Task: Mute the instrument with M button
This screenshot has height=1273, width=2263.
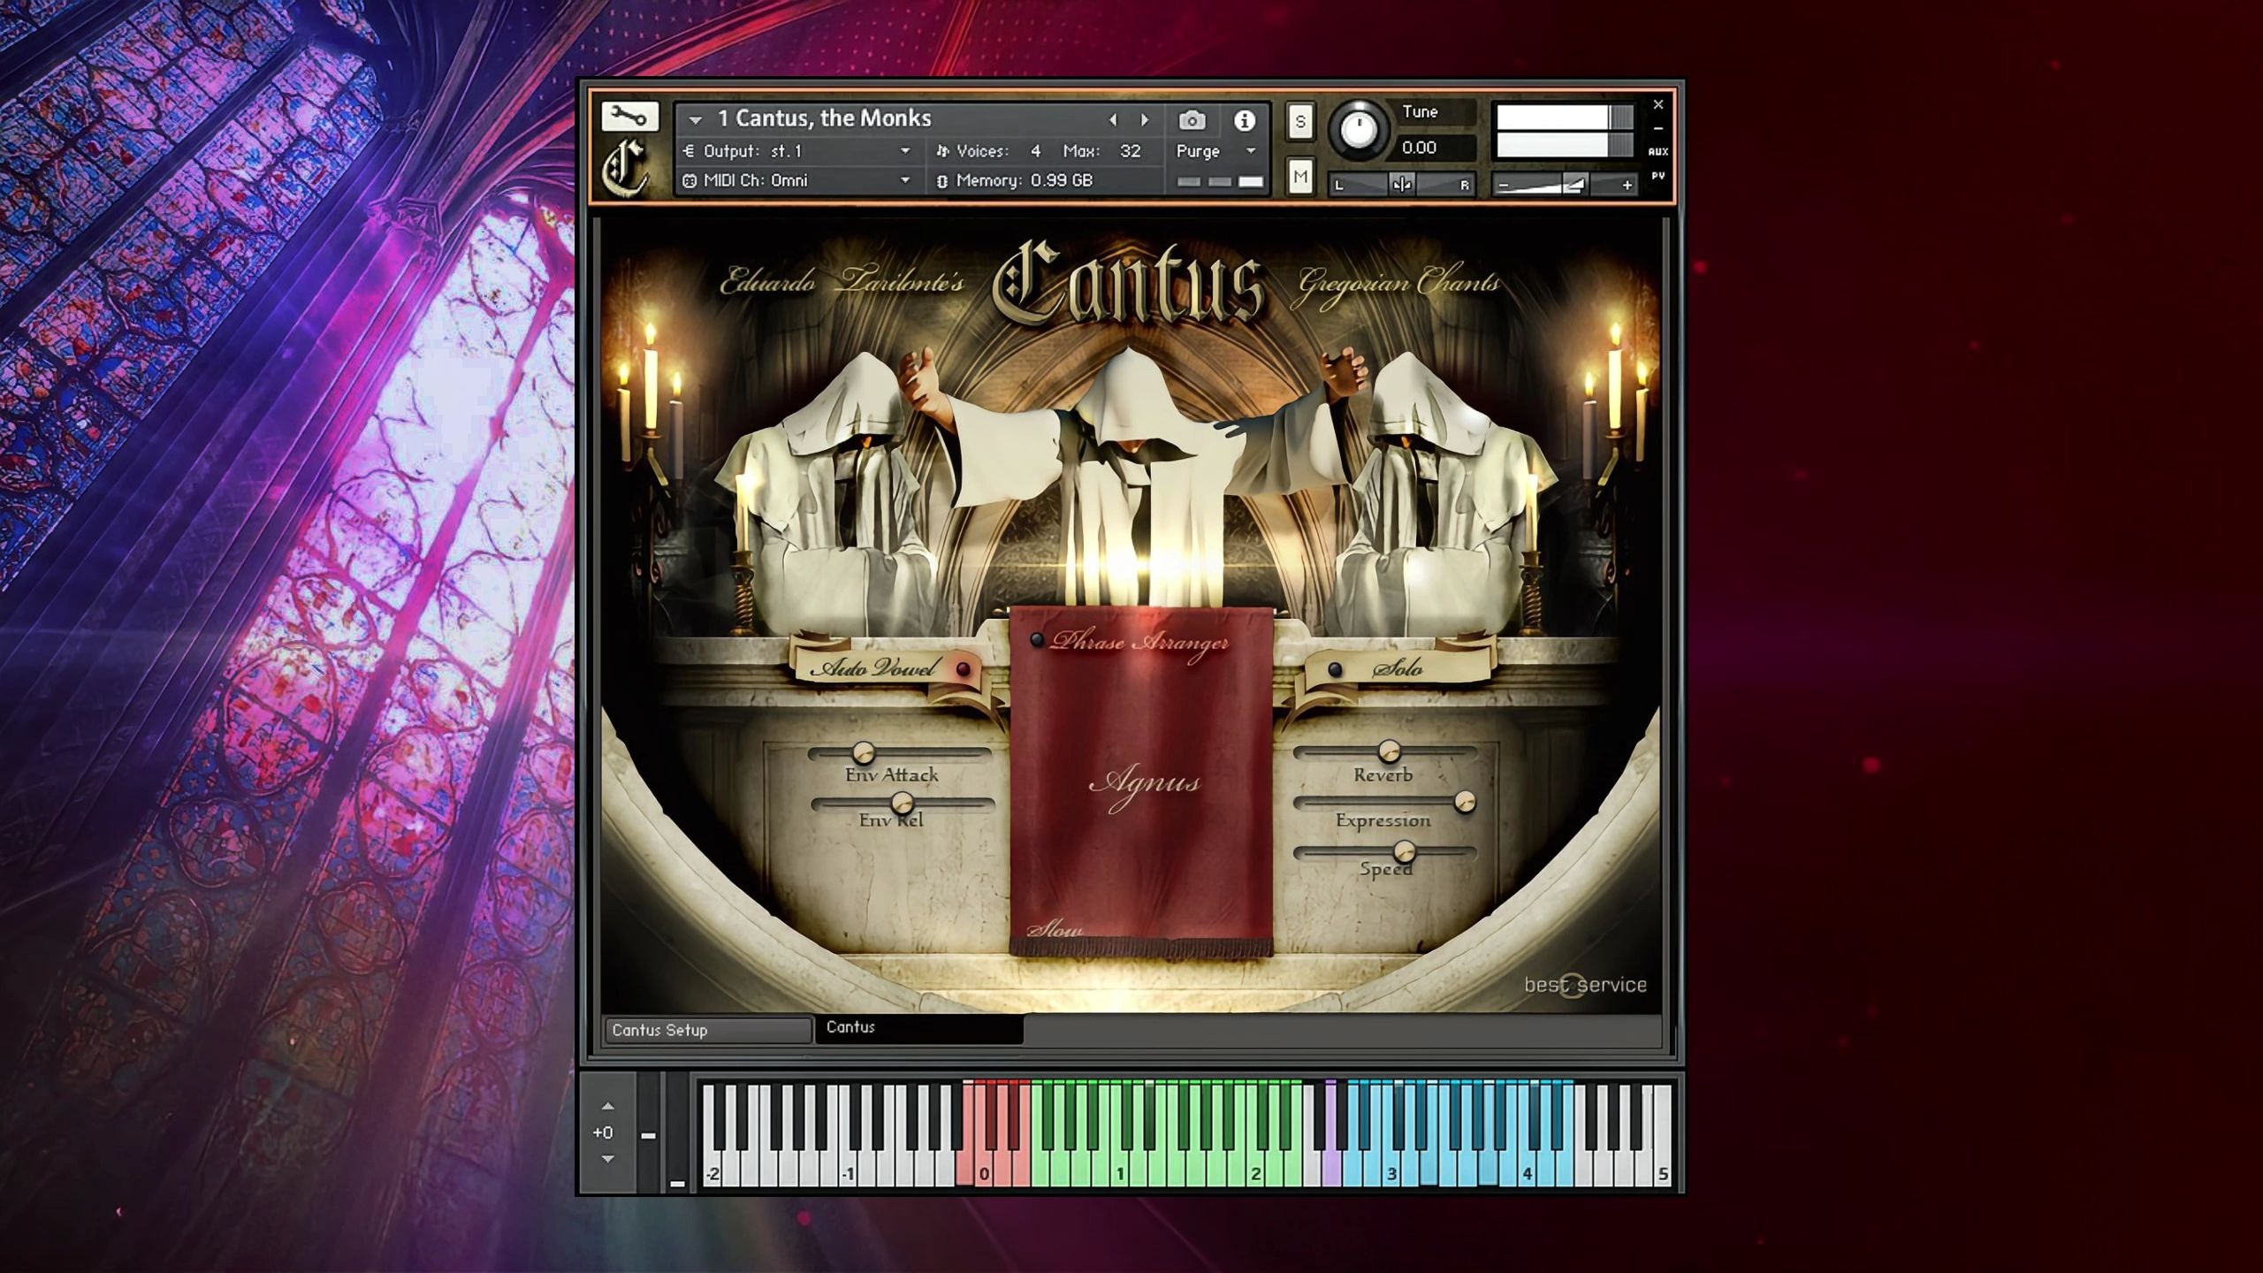Action: click(1299, 177)
